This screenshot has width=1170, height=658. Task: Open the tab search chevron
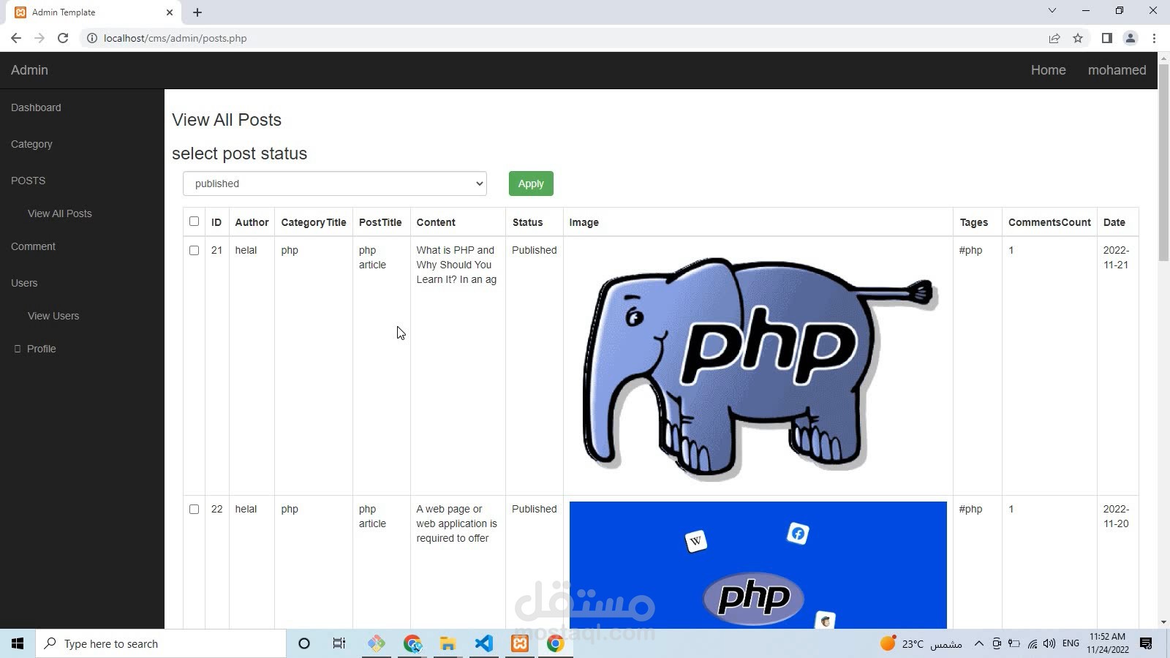(1052, 10)
